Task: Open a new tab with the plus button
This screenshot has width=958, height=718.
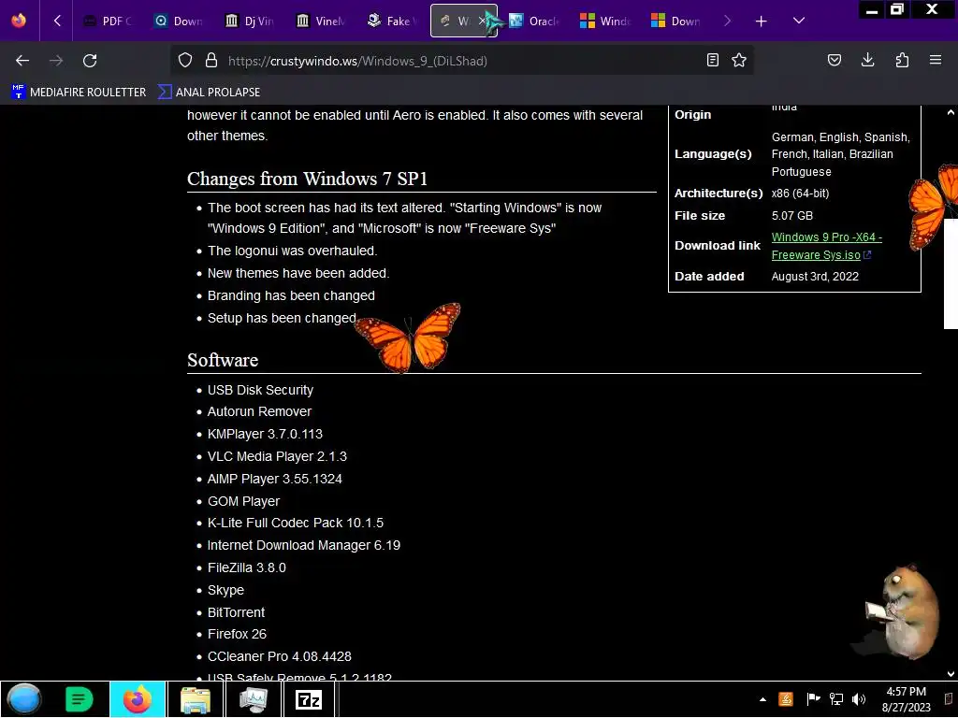Action: (761, 22)
